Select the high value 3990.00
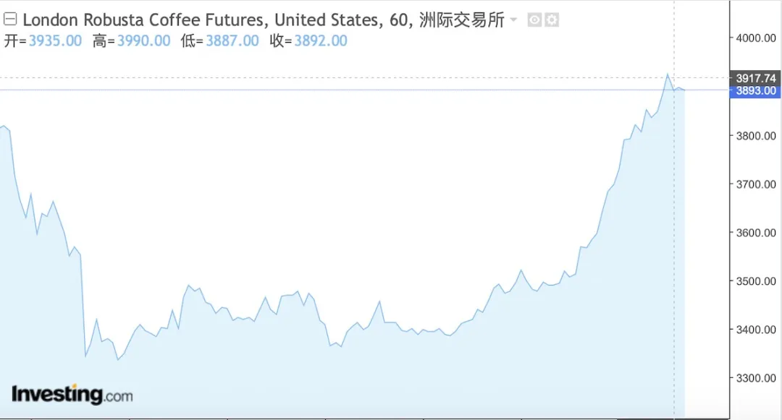Viewport: 782px width, 420px height. pyautogui.click(x=143, y=40)
